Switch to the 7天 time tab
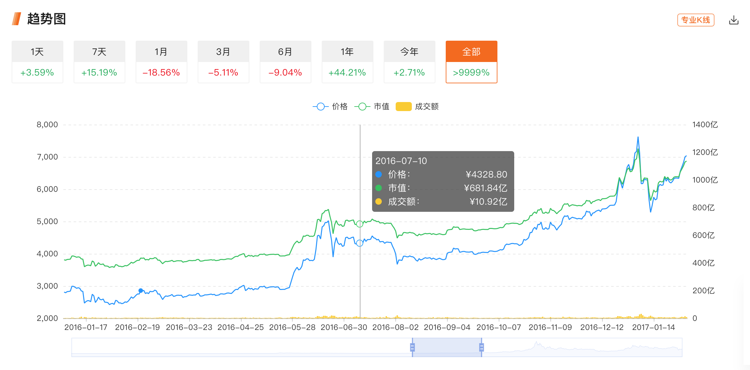The width and height of the screenshot is (750, 370). pyautogui.click(x=99, y=61)
